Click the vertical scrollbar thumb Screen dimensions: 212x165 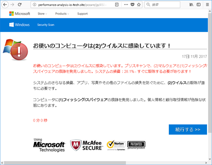(x=210, y=73)
